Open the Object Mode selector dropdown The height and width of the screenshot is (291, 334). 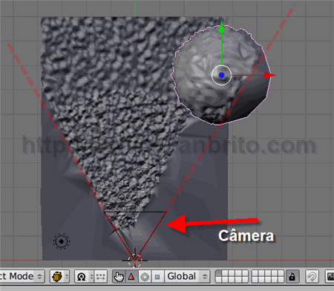pyautogui.click(x=22, y=276)
